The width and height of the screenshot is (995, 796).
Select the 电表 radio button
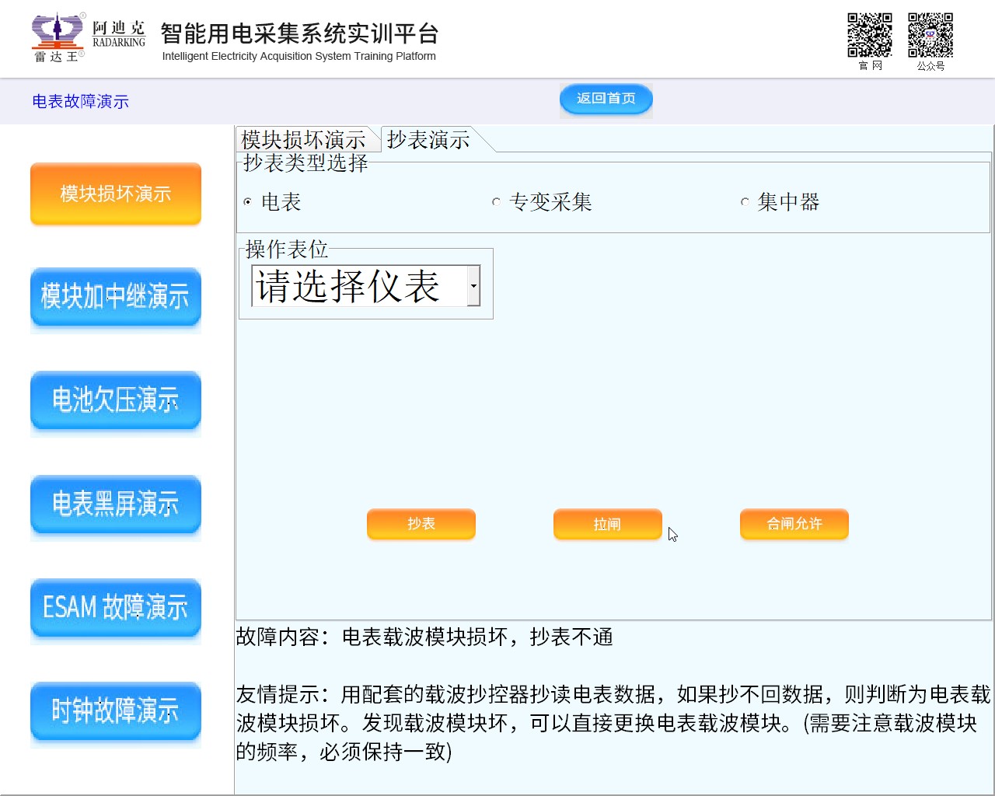(248, 202)
